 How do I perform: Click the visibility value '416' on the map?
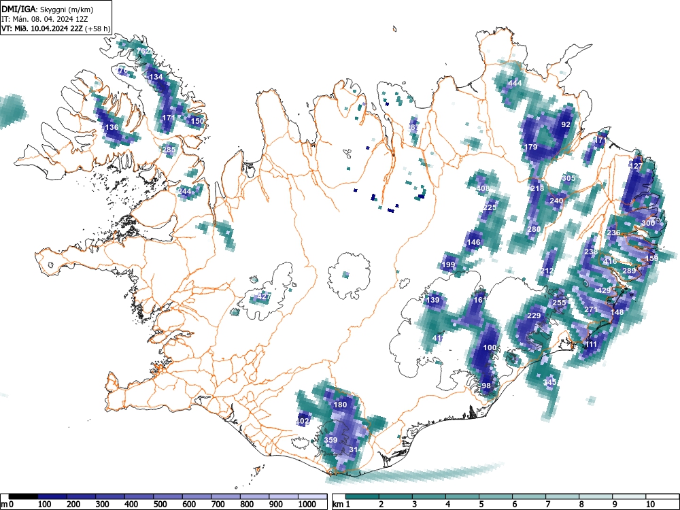[610, 261]
